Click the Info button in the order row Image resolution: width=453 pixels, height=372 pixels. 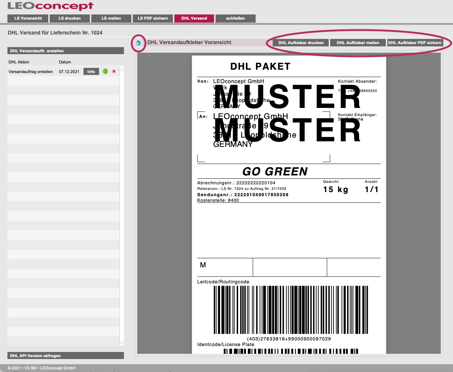pyautogui.click(x=91, y=72)
